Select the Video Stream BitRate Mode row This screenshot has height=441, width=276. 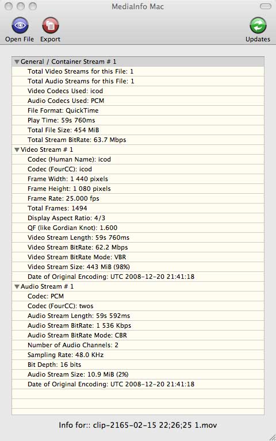138,257
